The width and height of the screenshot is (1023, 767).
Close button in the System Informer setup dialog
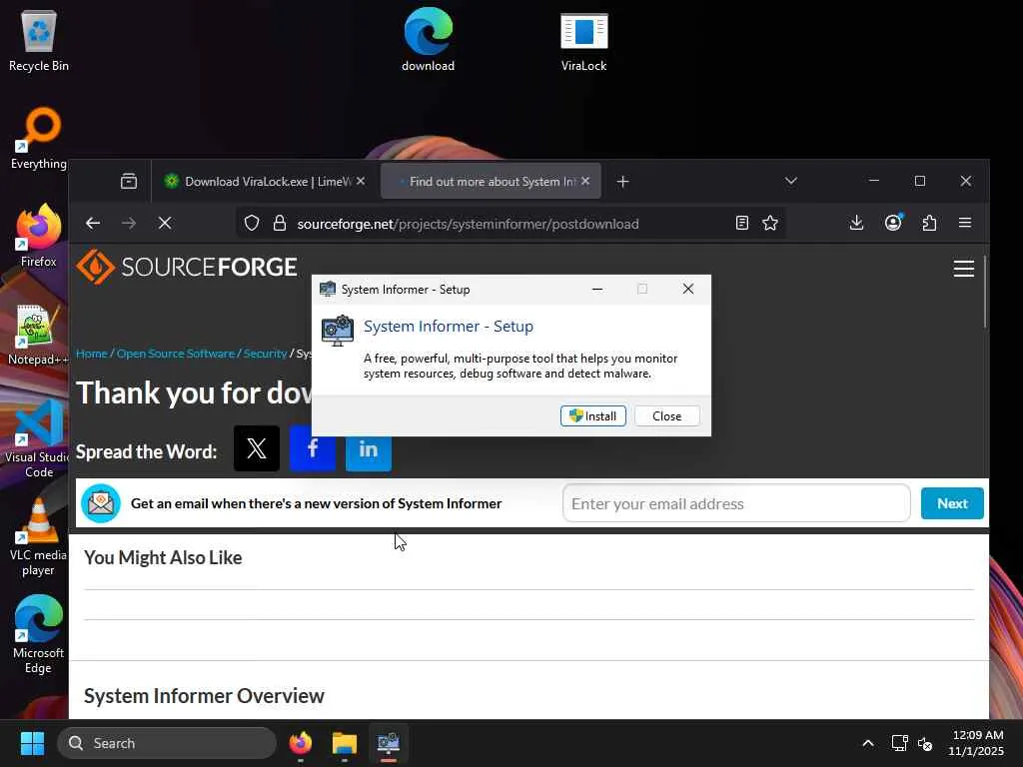point(666,416)
